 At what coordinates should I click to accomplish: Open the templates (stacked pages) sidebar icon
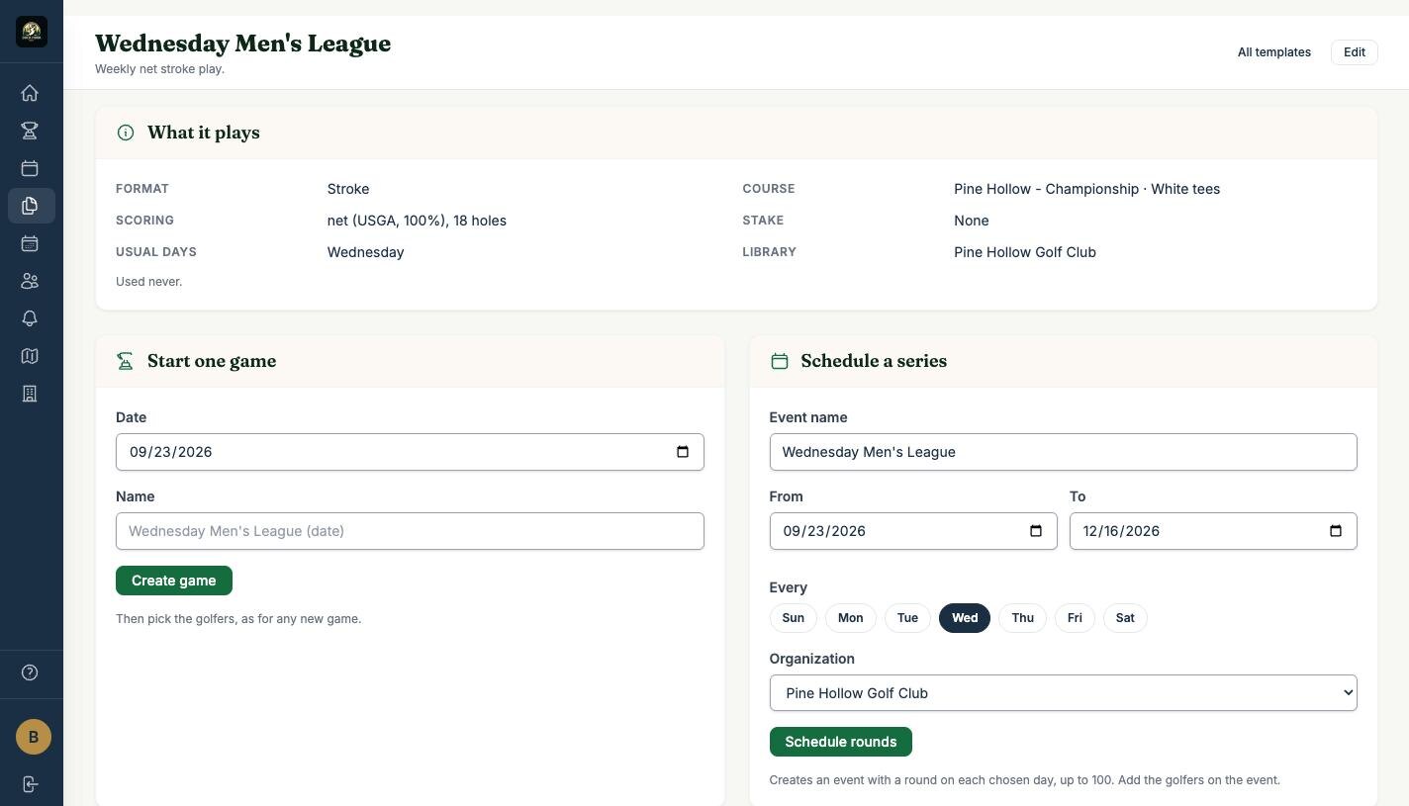pos(30,206)
